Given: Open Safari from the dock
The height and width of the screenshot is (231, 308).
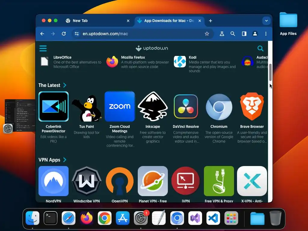Looking at the screenshot, I should 69,218.
